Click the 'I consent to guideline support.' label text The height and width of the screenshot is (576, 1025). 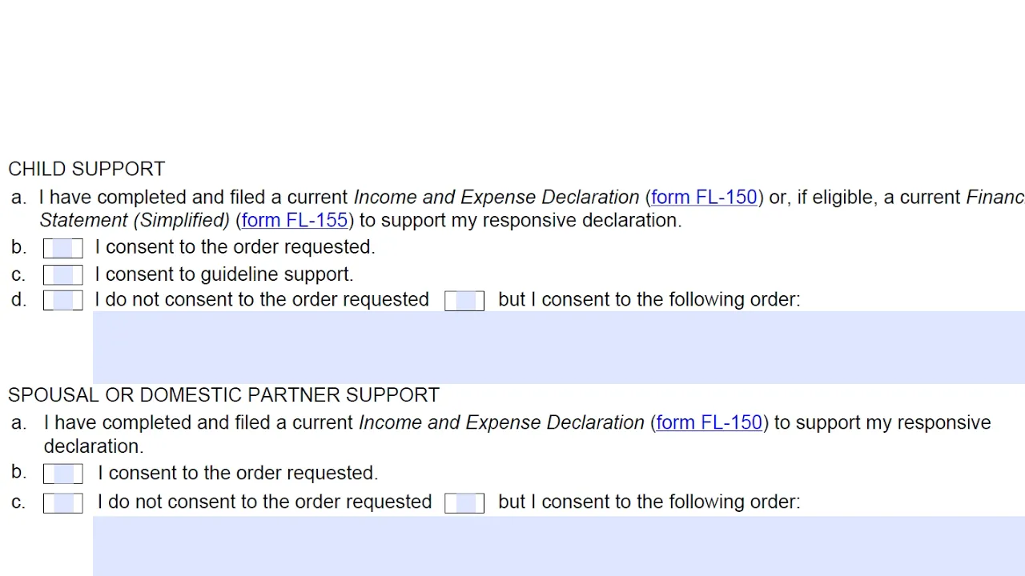coord(224,274)
